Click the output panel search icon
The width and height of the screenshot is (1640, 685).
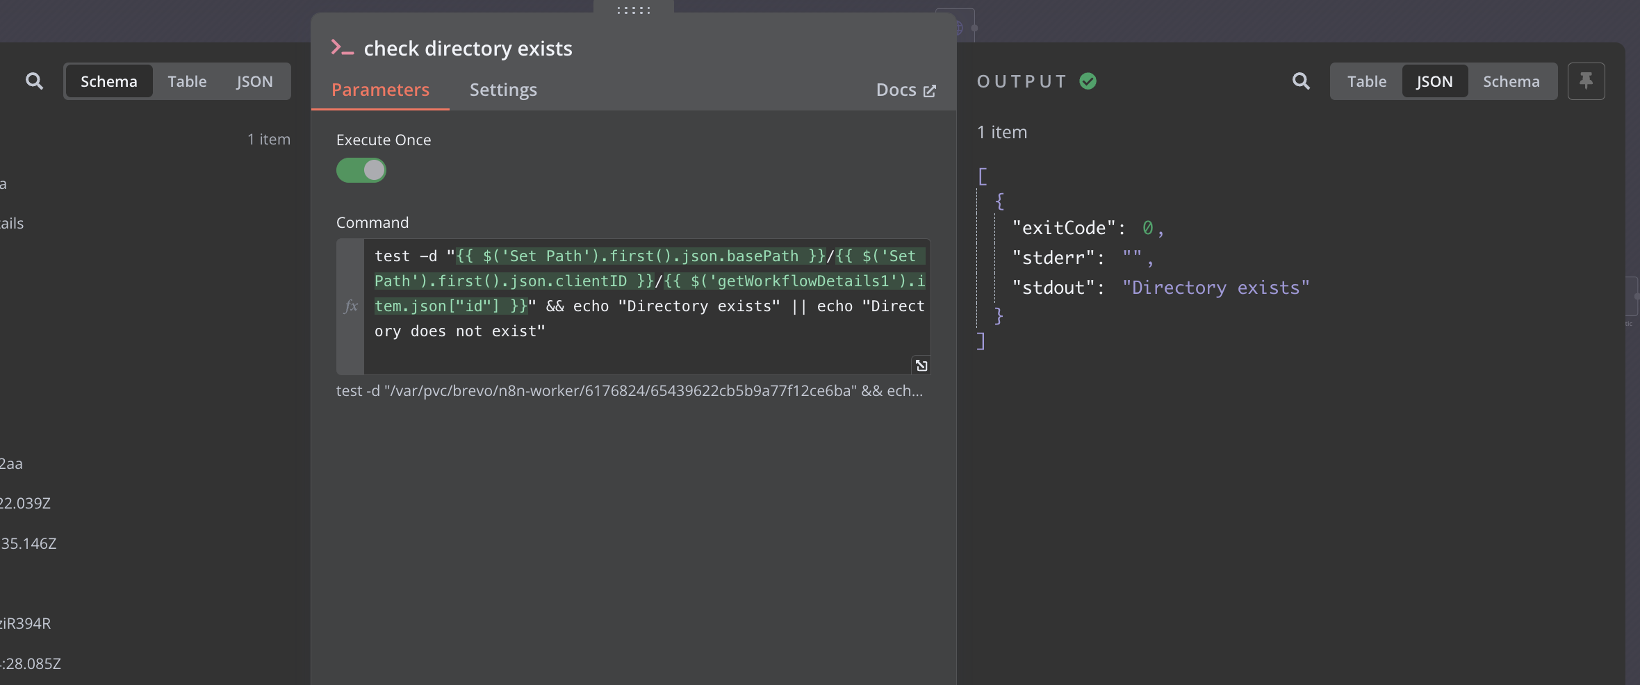[x=1301, y=81]
